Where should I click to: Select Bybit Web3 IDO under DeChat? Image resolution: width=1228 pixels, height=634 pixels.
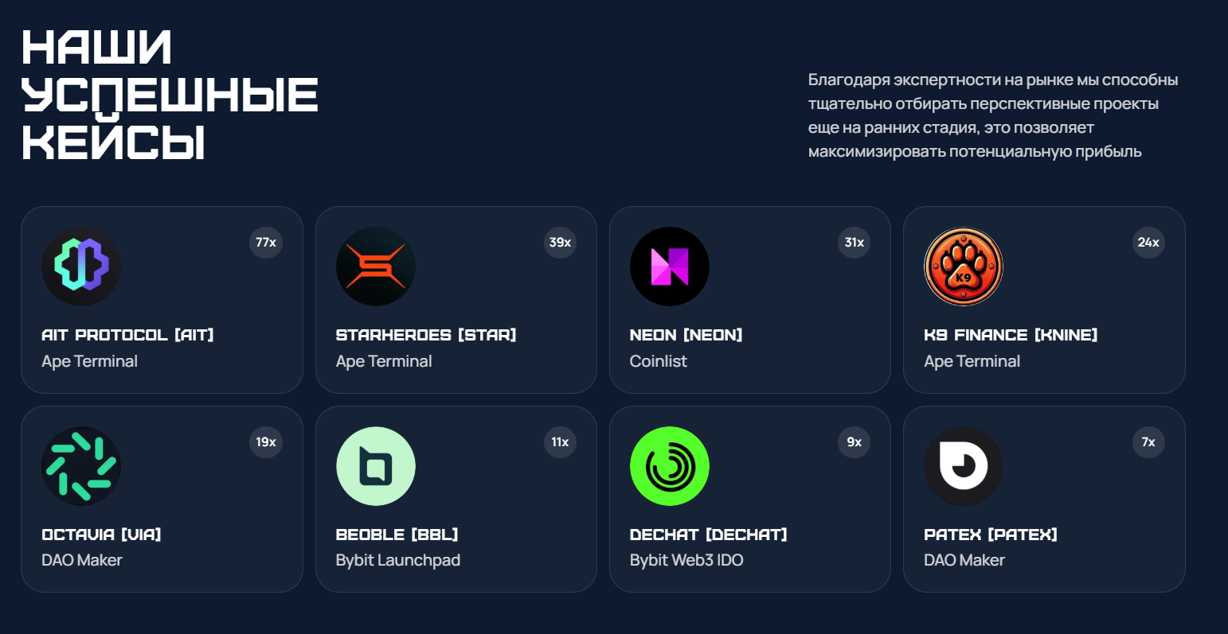(686, 560)
